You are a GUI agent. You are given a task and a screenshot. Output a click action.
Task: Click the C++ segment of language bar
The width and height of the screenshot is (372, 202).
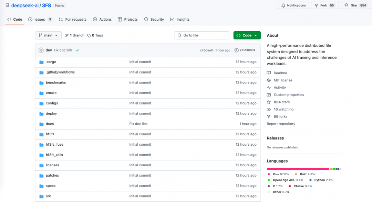coord(298,169)
